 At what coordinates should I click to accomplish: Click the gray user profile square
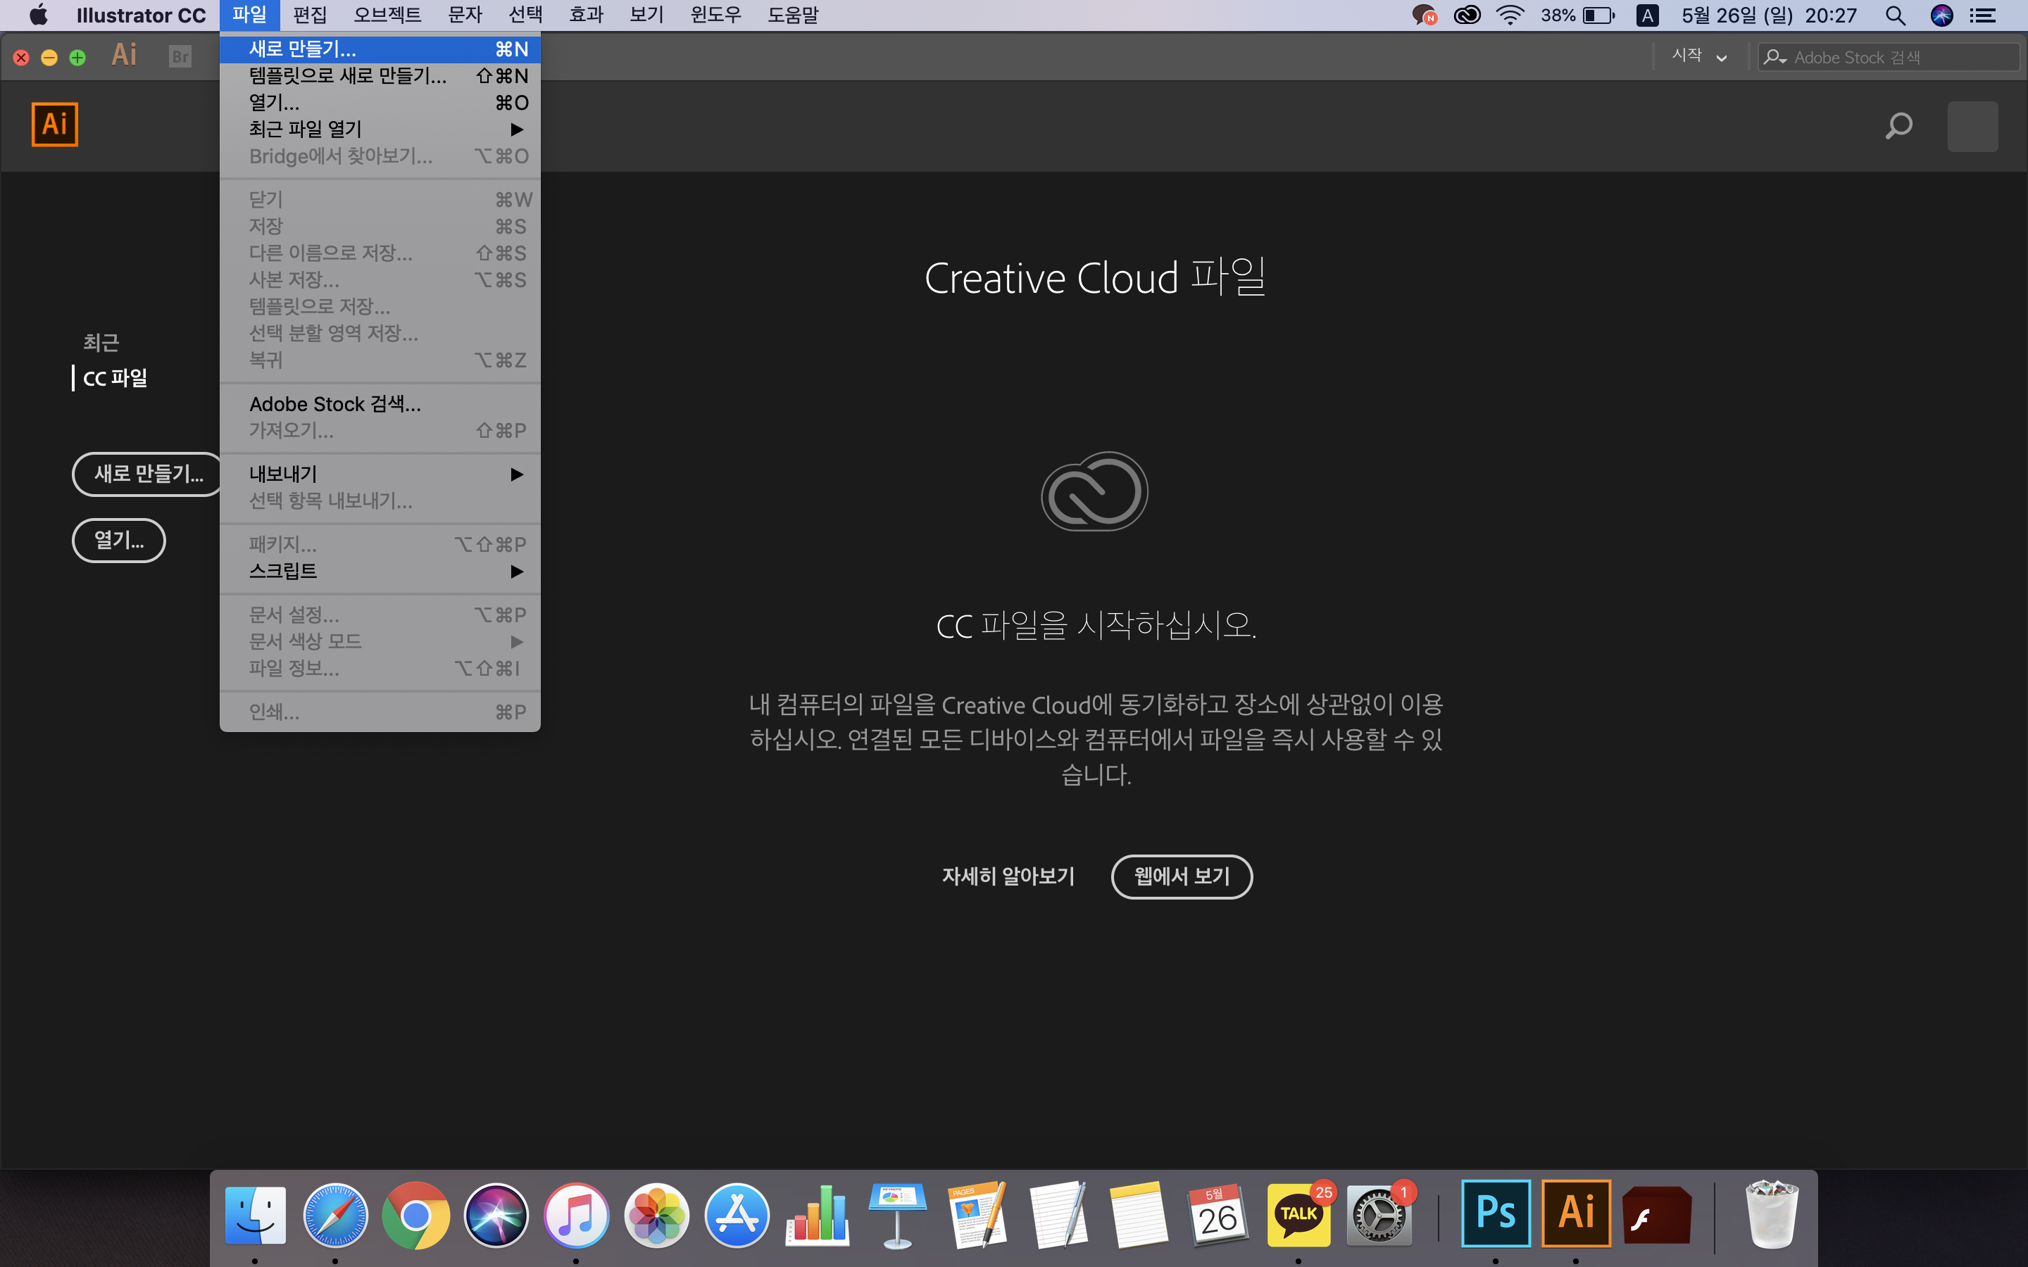[x=1972, y=126]
